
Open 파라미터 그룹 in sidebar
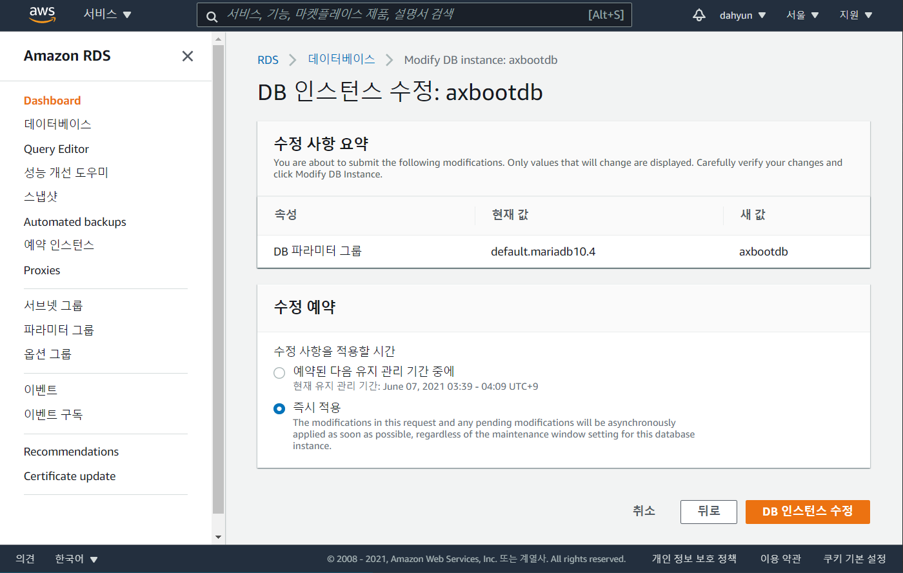pyautogui.click(x=59, y=330)
